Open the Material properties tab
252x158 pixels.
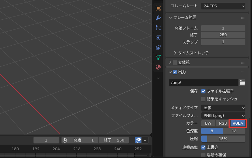point(158,67)
